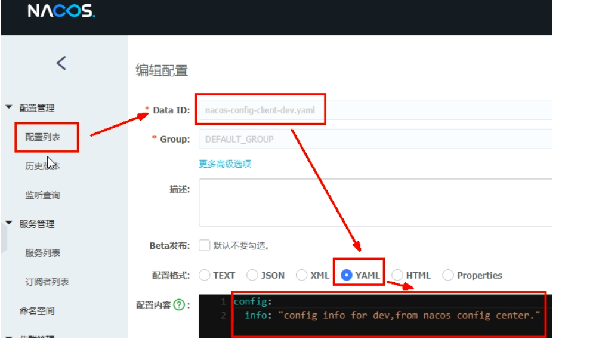599x339 pixels.
Task: Select the JSON format radio
Action: [x=252, y=275]
